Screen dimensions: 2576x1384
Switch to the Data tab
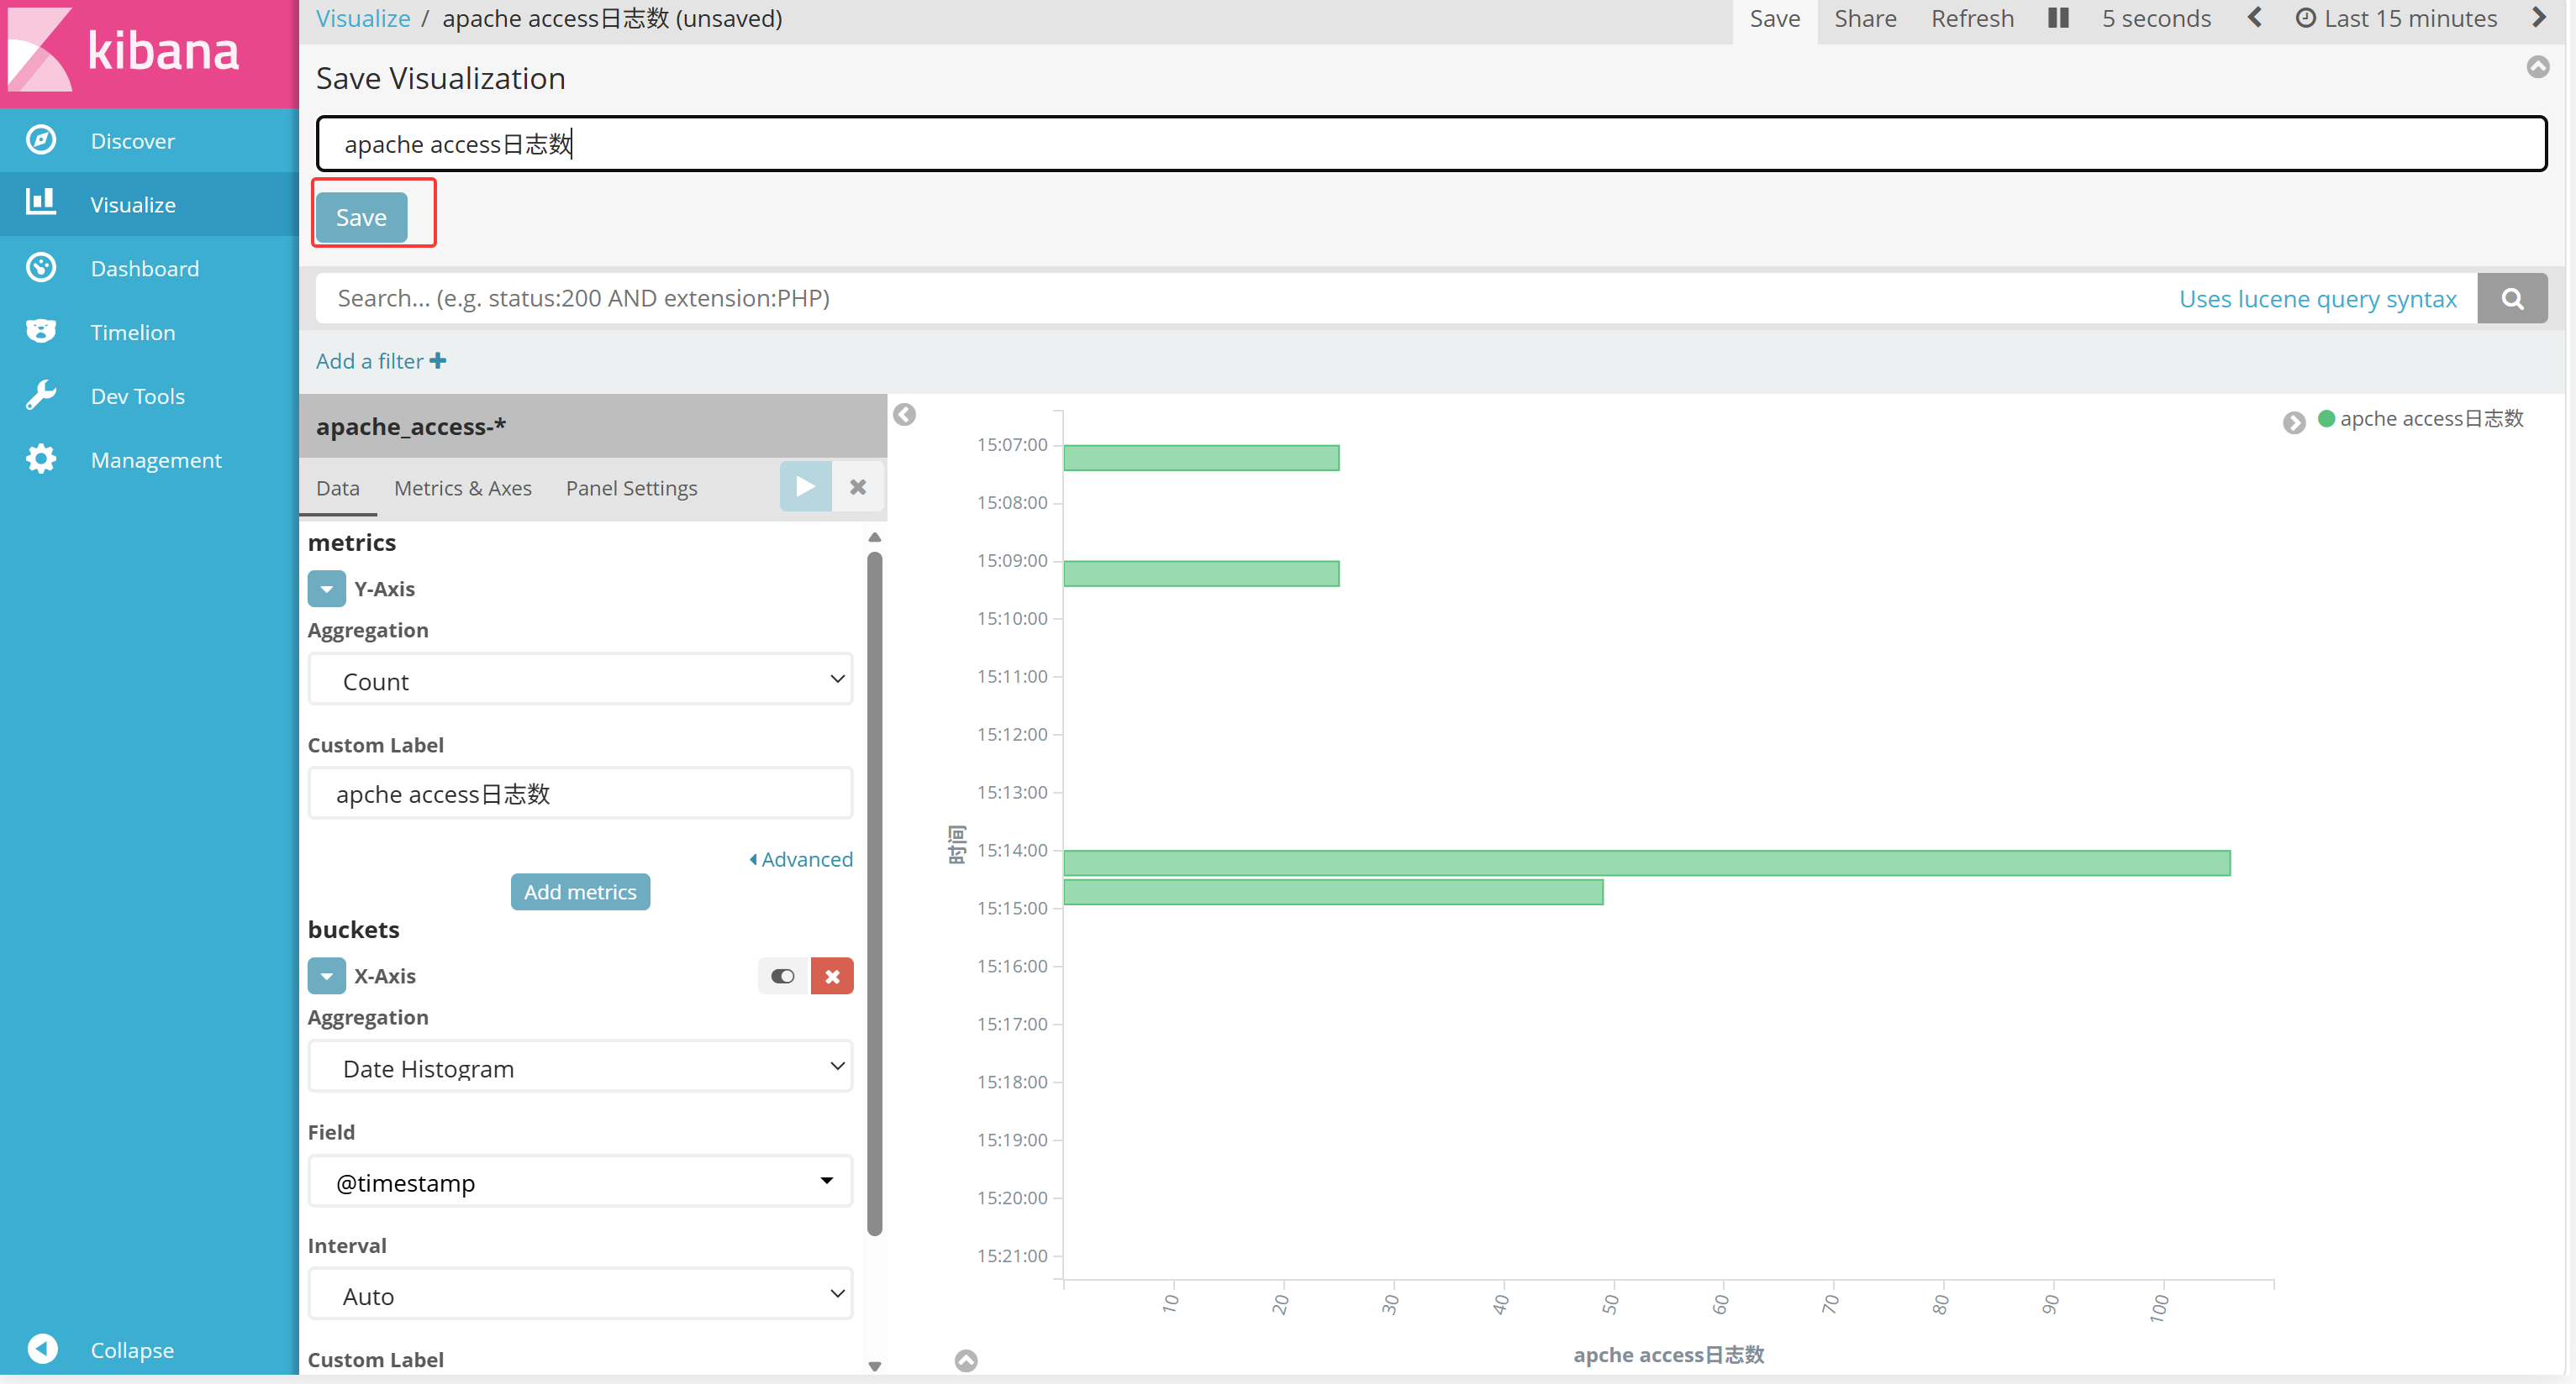click(338, 488)
